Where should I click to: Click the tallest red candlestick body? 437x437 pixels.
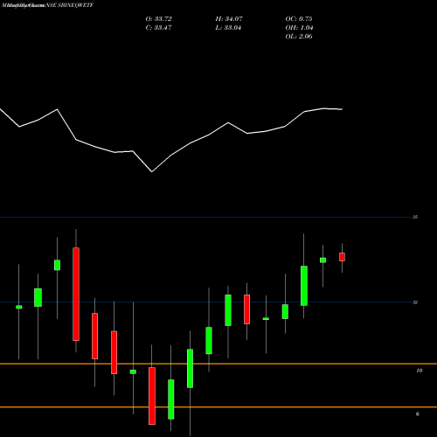[x=76, y=294]
